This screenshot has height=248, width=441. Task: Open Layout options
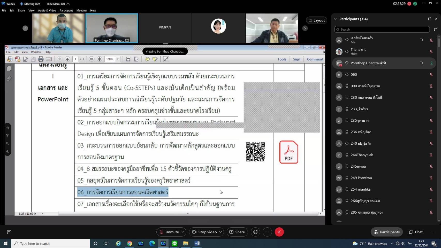(x=317, y=20)
